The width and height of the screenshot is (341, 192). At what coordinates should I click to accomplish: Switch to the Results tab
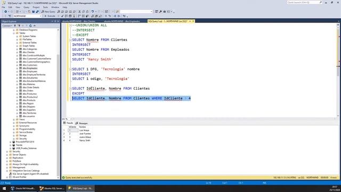(68, 123)
